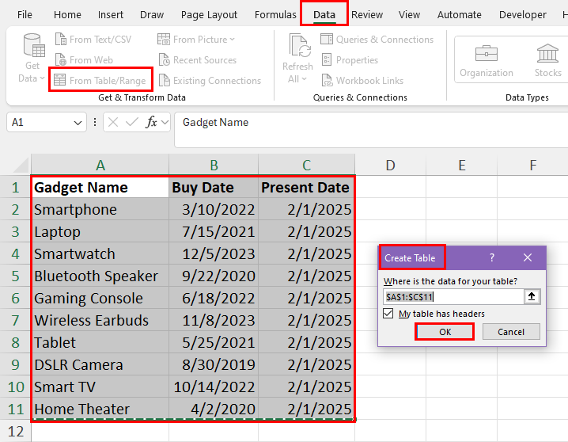Switch to the Page Layout tab

[x=209, y=14]
